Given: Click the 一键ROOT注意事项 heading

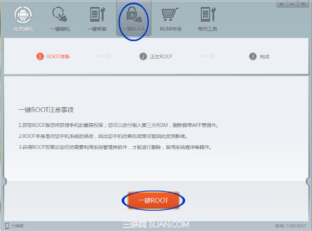Looking at the screenshot, I should (x=46, y=110).
